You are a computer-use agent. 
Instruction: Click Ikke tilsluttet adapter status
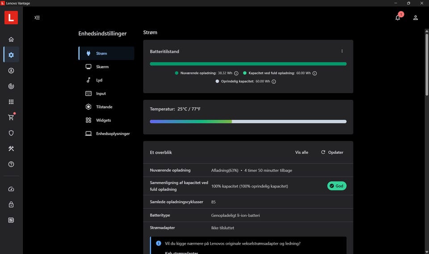coord(223,228)
